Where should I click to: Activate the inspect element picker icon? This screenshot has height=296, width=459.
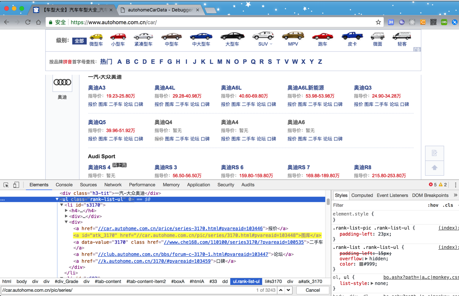(6, 185)
